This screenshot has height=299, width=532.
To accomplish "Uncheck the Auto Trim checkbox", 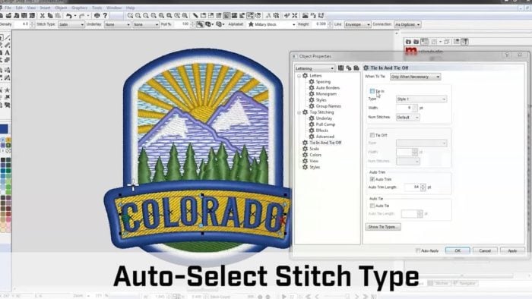I will (372, 179).
